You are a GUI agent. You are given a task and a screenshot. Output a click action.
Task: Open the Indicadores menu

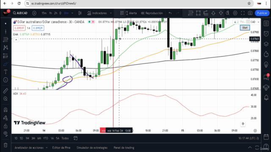(97, 13)
